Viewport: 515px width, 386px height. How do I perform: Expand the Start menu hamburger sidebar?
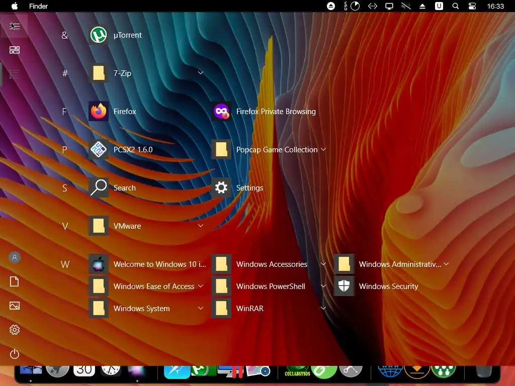tap(15, 26)
